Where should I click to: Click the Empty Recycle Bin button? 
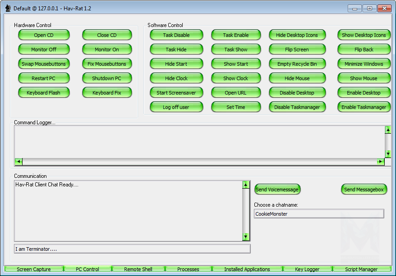pyautogui.click(x=297, y=64)
